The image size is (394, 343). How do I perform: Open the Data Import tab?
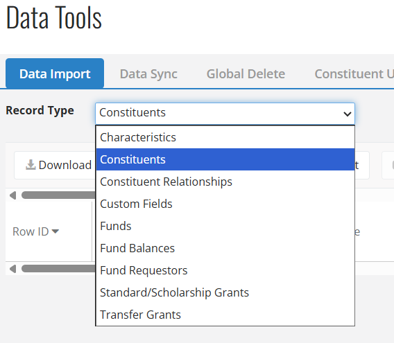point(55,73)
